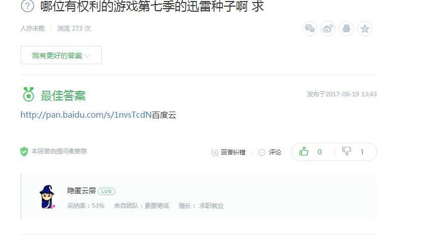The height and width of the screenshot is (238, 437).
Task: Upvote the answer with thumbs-up
Action: pyautogui.click(x=304, y=151)
